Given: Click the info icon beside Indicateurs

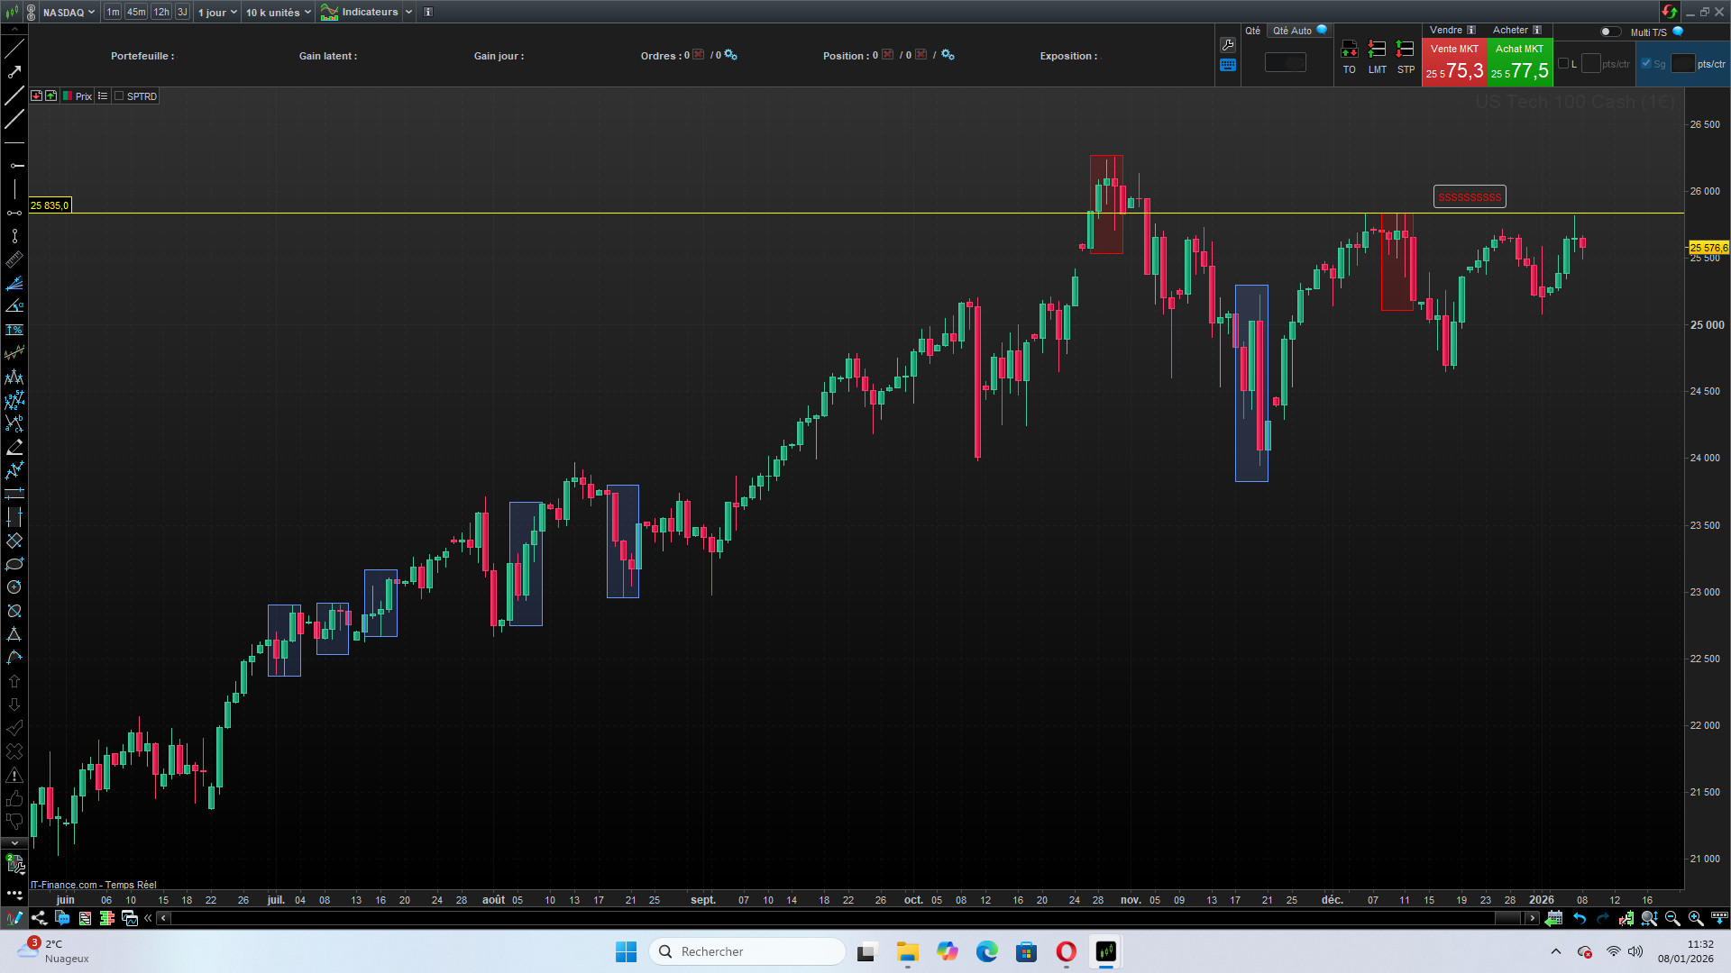Looking at the screenshot, I should [x=428, y=12].
